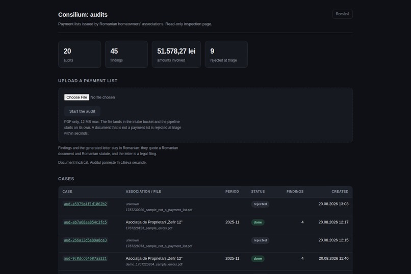This screenshot has width=411, height=274.
Task: Click the 45 findings stat card
Action: (x=126, y=54)
